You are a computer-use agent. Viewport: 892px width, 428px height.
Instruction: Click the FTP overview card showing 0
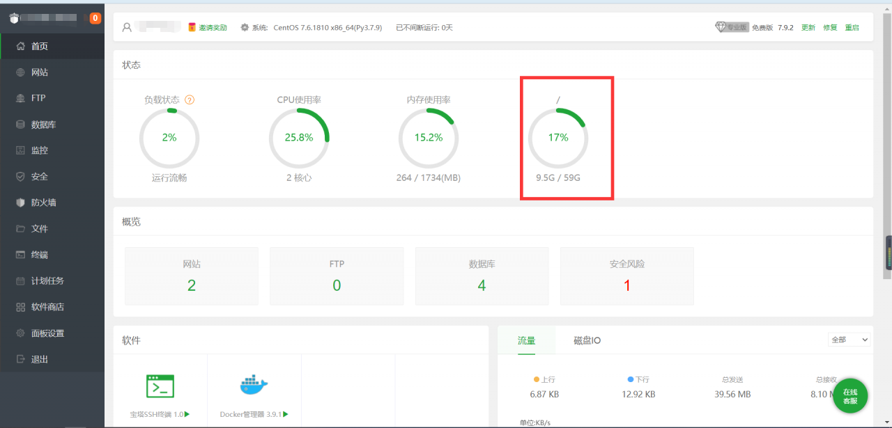coord(337,276)
